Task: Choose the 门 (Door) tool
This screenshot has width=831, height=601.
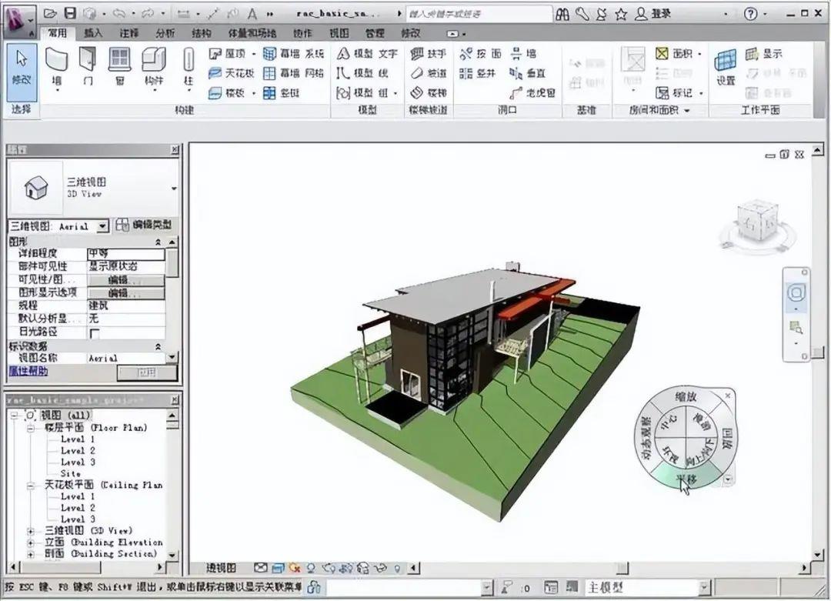Action: tap(88, 68)
